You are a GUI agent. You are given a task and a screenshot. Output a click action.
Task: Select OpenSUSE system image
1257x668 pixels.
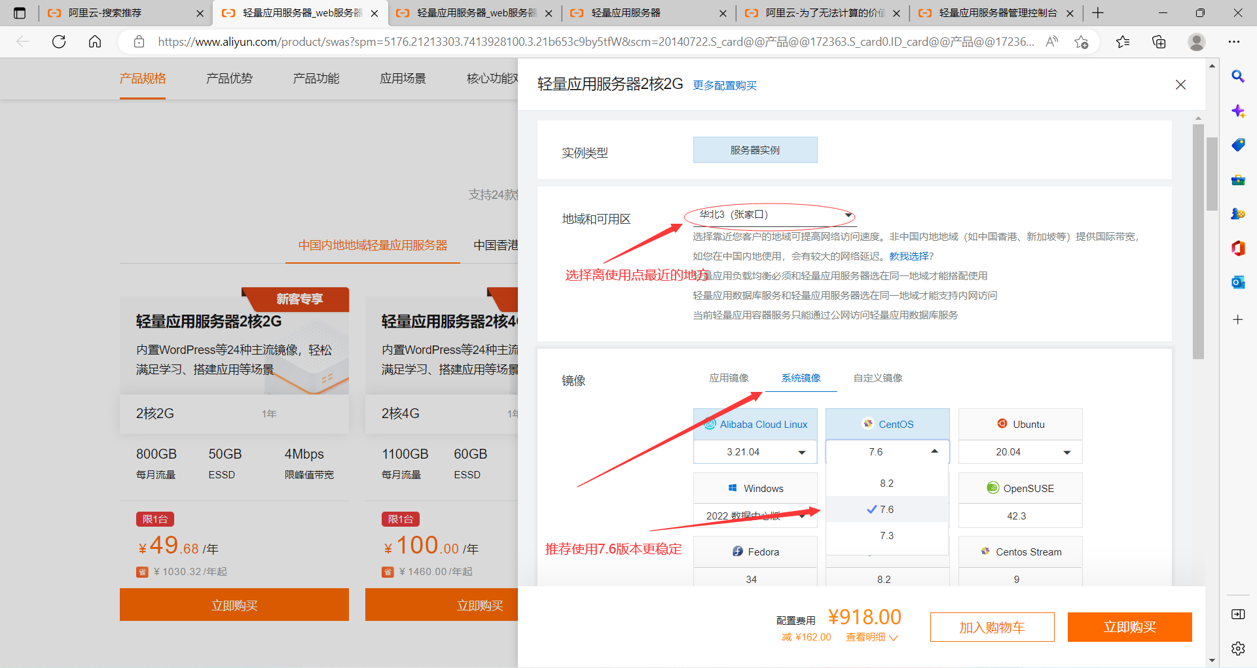coord(1021,488)
